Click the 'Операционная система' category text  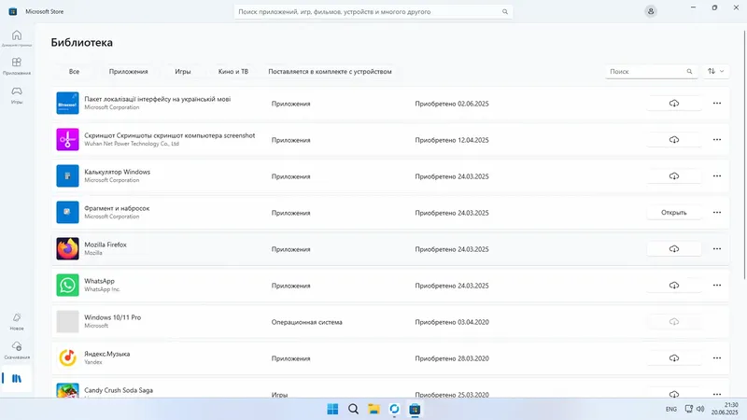tap(307, 322)
